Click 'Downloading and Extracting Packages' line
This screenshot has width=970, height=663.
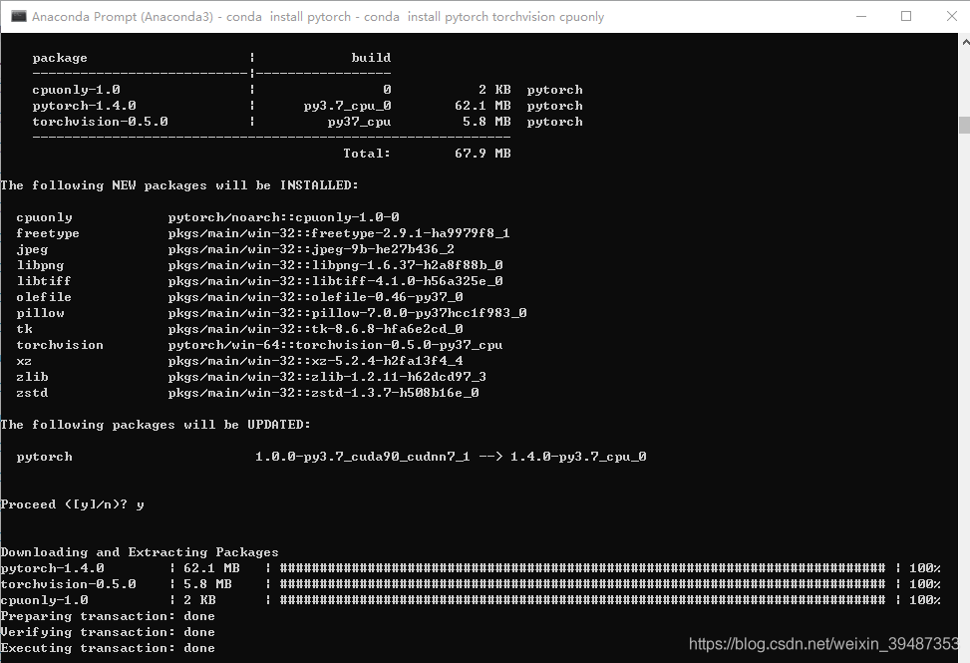pos(140,552)
